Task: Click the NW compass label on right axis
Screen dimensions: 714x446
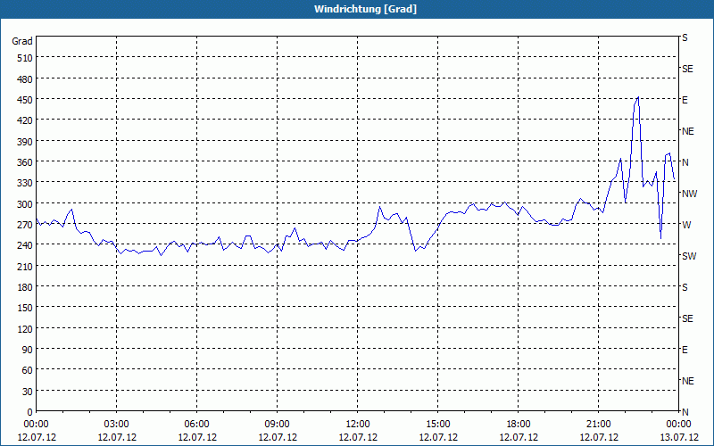Action: click(x=689, y=194)
